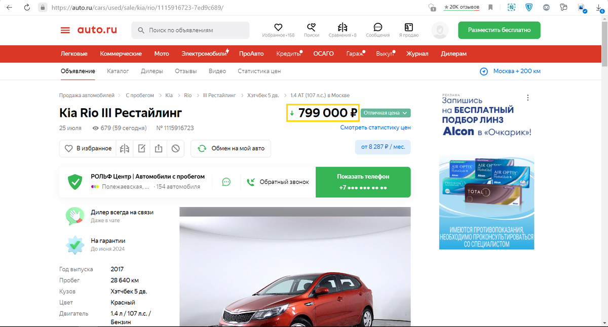
Task: Open the browser downloads icon
Action: tap(599, 8)
